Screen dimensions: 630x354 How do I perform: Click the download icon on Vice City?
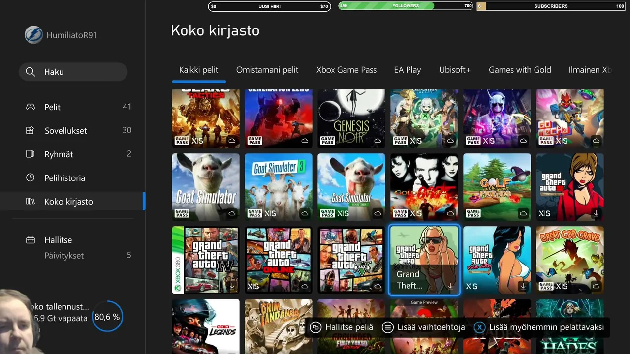coord(523,286)
